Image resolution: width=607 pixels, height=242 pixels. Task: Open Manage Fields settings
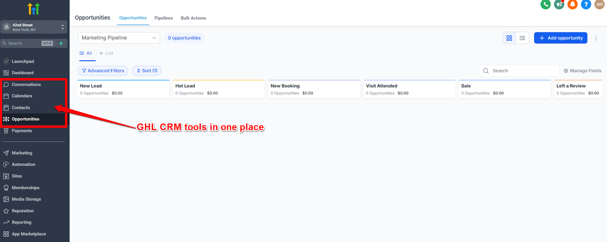click(582, 71)
